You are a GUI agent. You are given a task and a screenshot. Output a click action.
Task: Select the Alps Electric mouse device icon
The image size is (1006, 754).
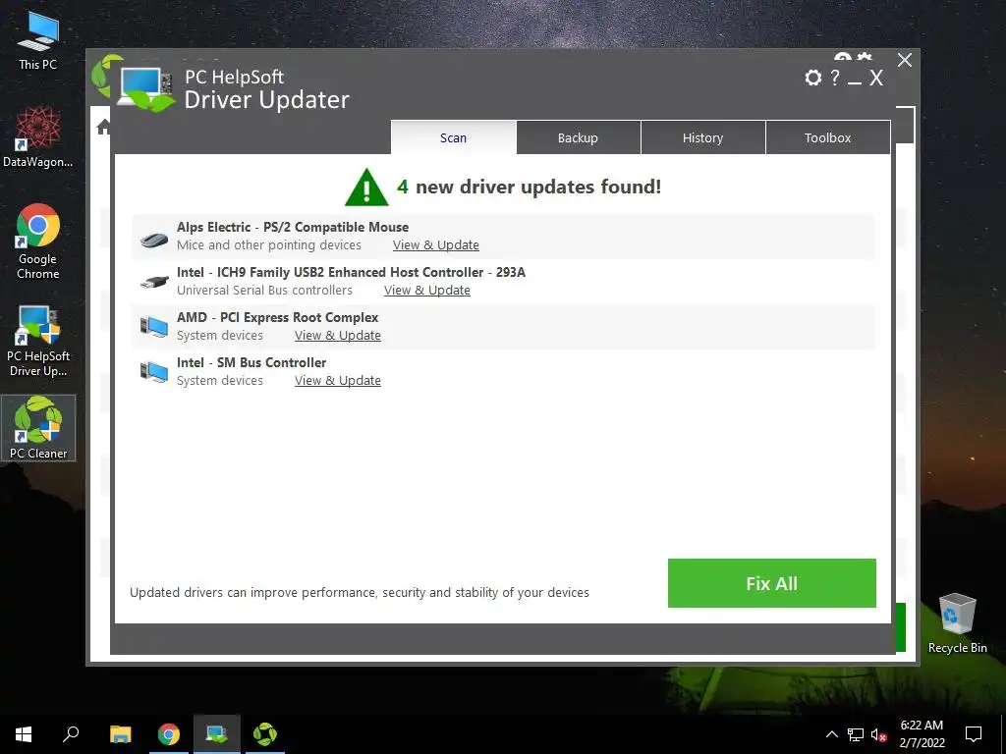pyautogui.click(x=154, y=240)
